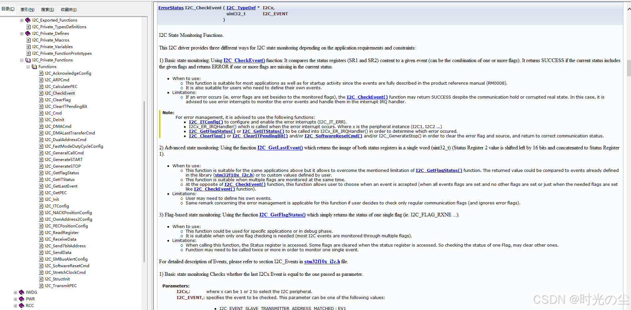
Task: Open the stm32f10x_i2c.h link near Events
Action: click(x=322, y=262)
